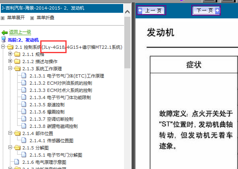
Task: Click the page icon of 2.1.3.3
Action: click(24, 90)
